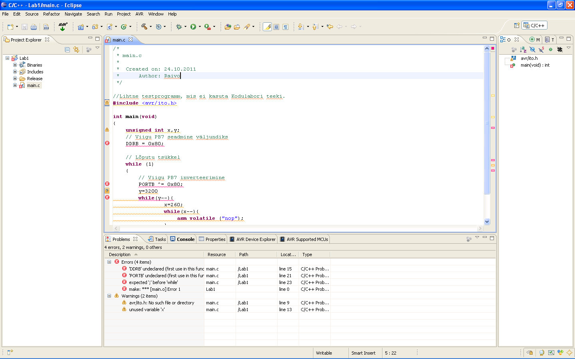
Task: Click the editor vertical scrollbar thumb
Action: (x=487, y=123)
